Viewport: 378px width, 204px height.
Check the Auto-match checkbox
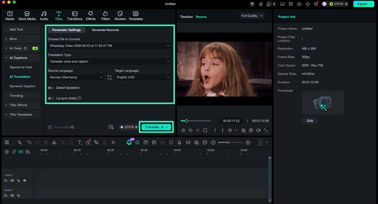coord(50,127)
